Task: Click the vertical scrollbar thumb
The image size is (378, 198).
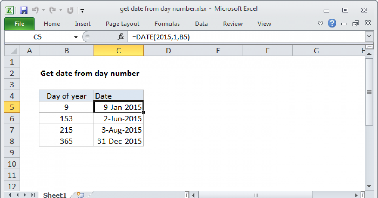Action: coord(369,92)
